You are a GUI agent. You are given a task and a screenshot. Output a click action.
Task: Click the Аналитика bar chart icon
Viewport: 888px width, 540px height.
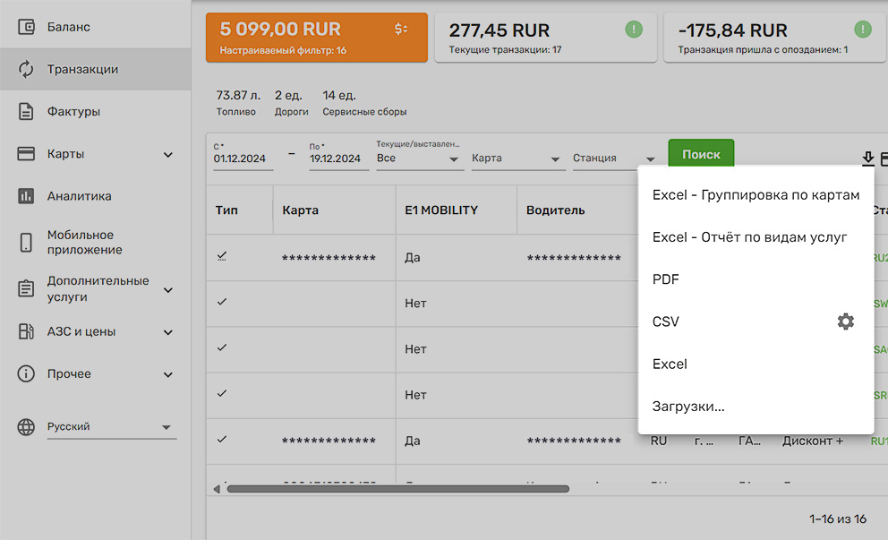26,196
